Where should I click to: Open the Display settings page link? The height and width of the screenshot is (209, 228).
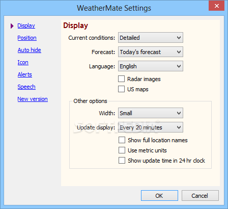click(26, 25)
